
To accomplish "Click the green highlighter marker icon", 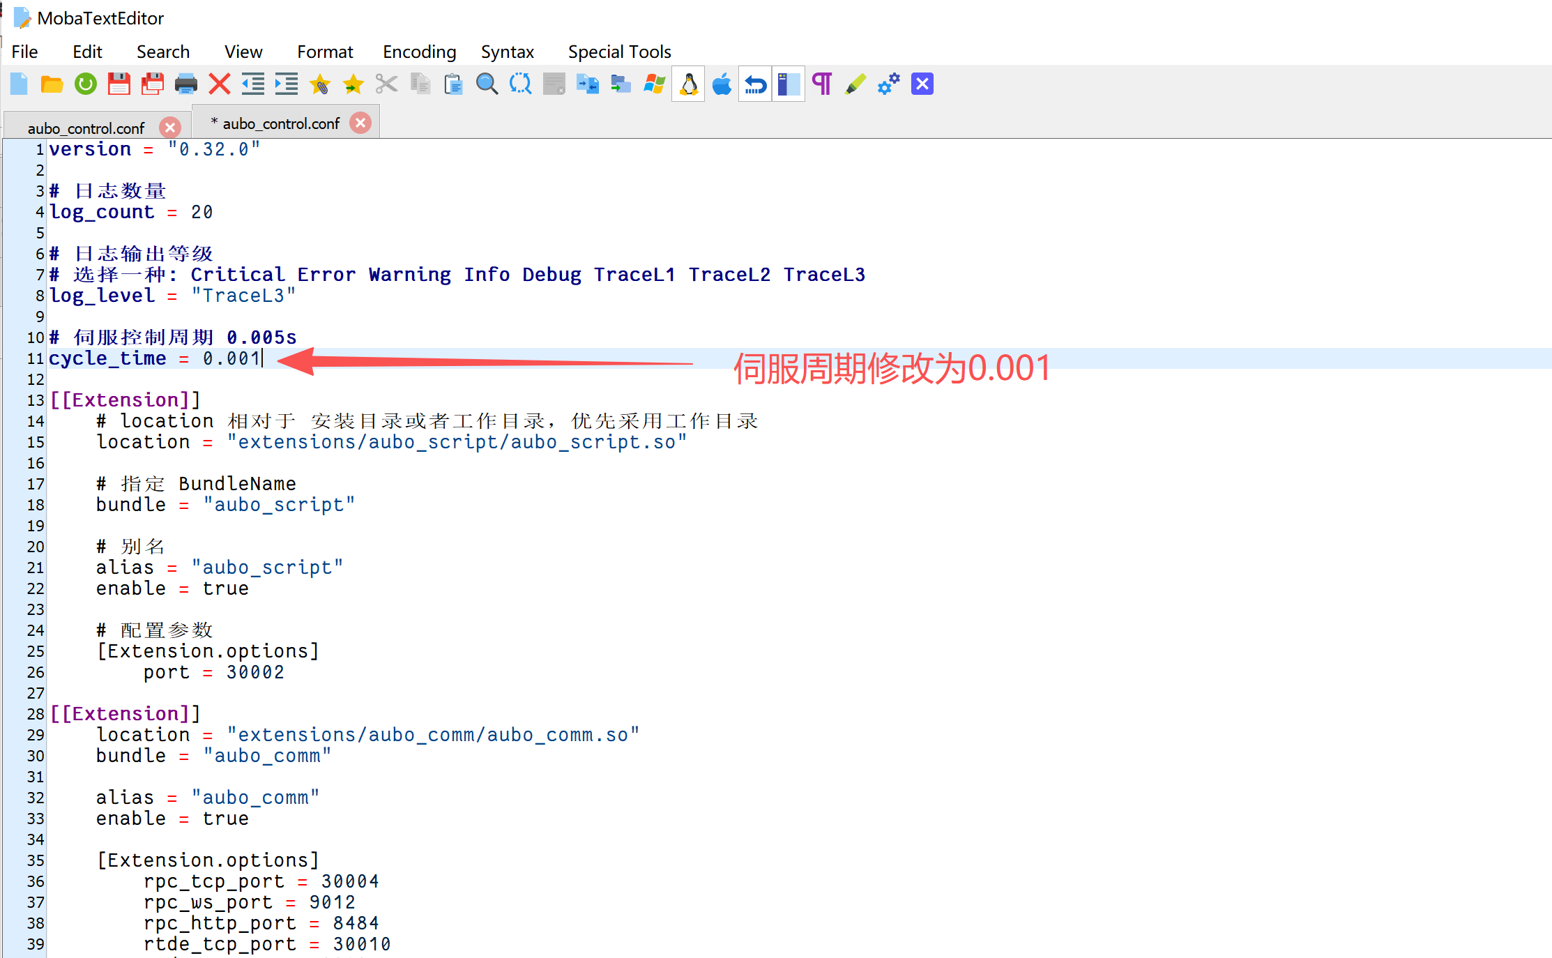I will pyautogui.click(x=855, y=84).
